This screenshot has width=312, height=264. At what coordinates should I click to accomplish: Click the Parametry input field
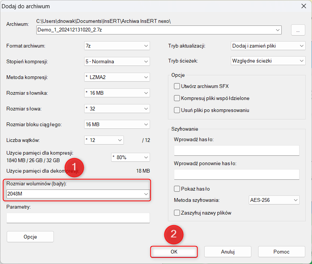point(78,218)
